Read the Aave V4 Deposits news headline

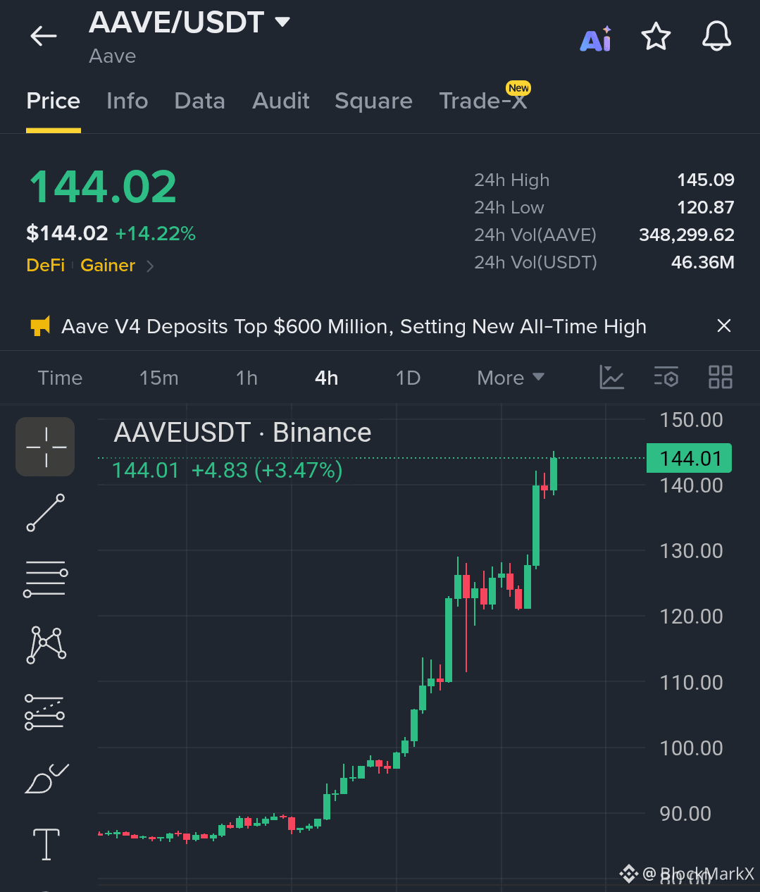pos(354,326)
